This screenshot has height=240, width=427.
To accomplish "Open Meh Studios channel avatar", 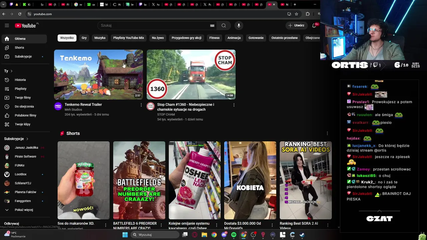I will click(x=58, y=106).
